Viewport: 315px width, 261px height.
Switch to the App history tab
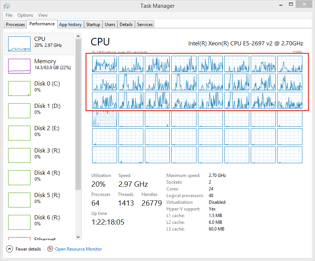click(x=70, y=25)
